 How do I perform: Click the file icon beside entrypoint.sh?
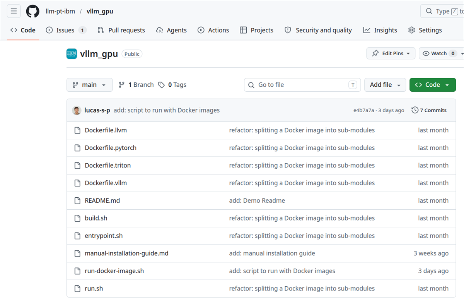point(77,236)
